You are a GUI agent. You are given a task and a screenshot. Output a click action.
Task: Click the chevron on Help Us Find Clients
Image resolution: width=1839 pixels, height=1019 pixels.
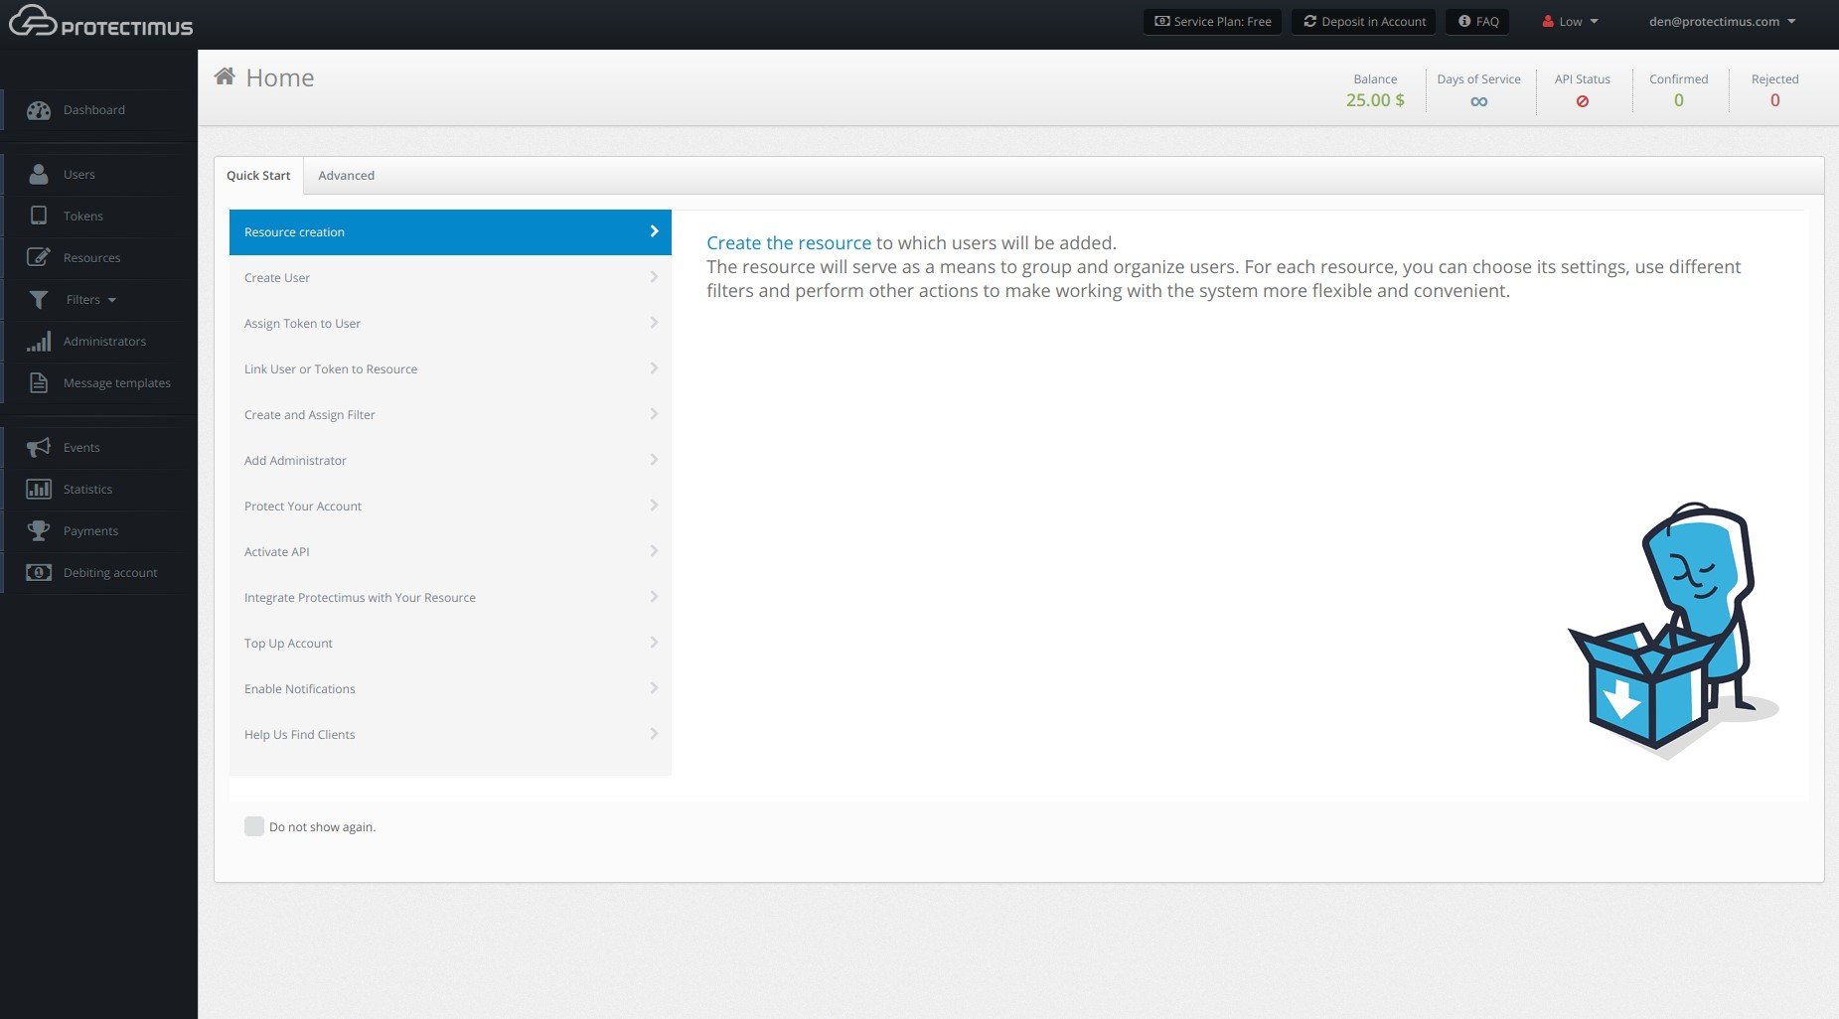coord(654,734)
